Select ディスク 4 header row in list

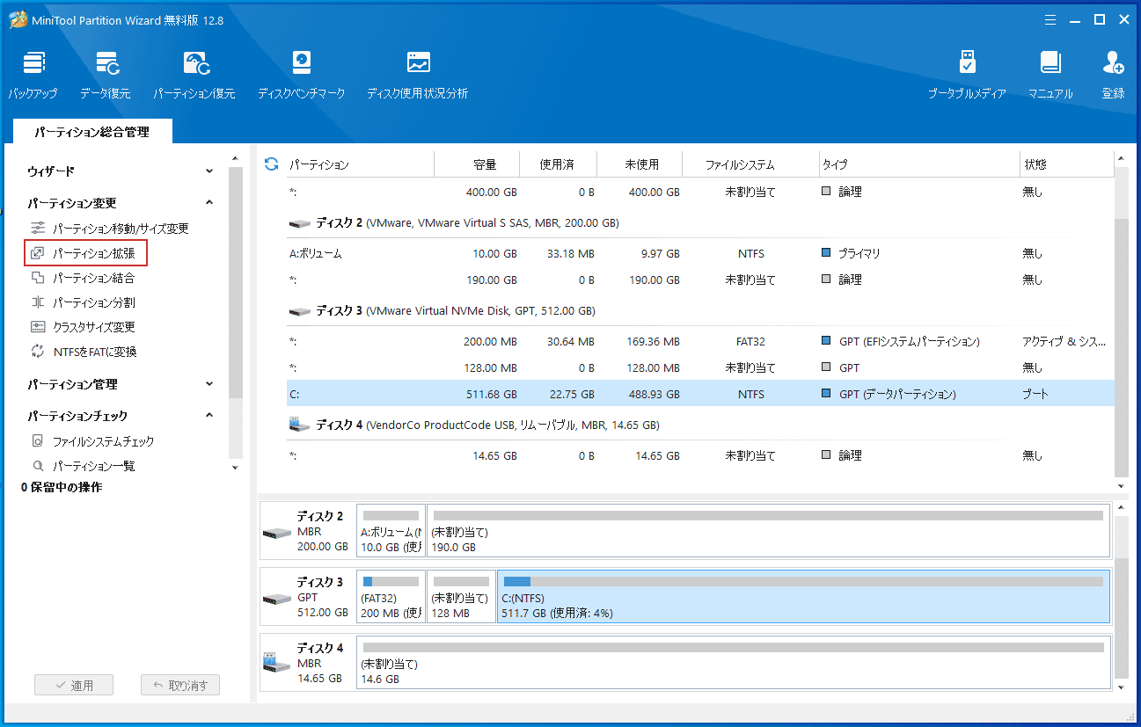(700, 425)
